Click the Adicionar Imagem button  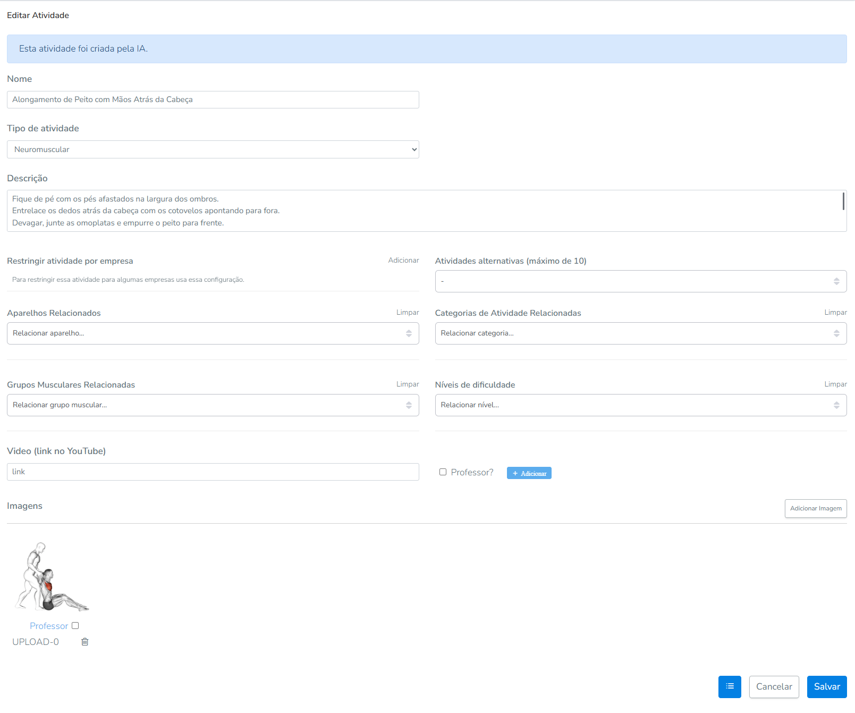pos(815,508)
